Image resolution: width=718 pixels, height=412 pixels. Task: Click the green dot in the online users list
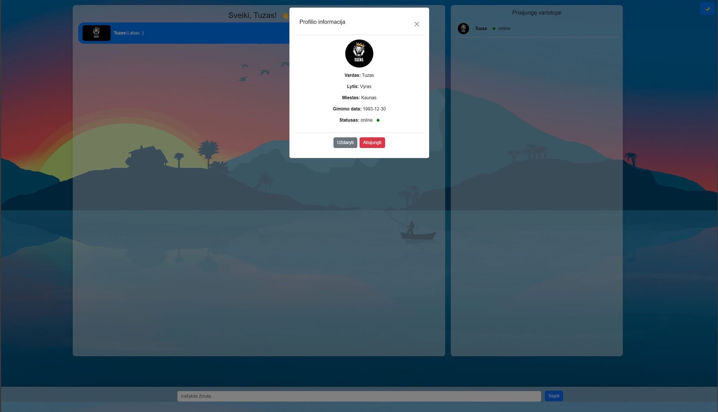click(x=494, y=29)
